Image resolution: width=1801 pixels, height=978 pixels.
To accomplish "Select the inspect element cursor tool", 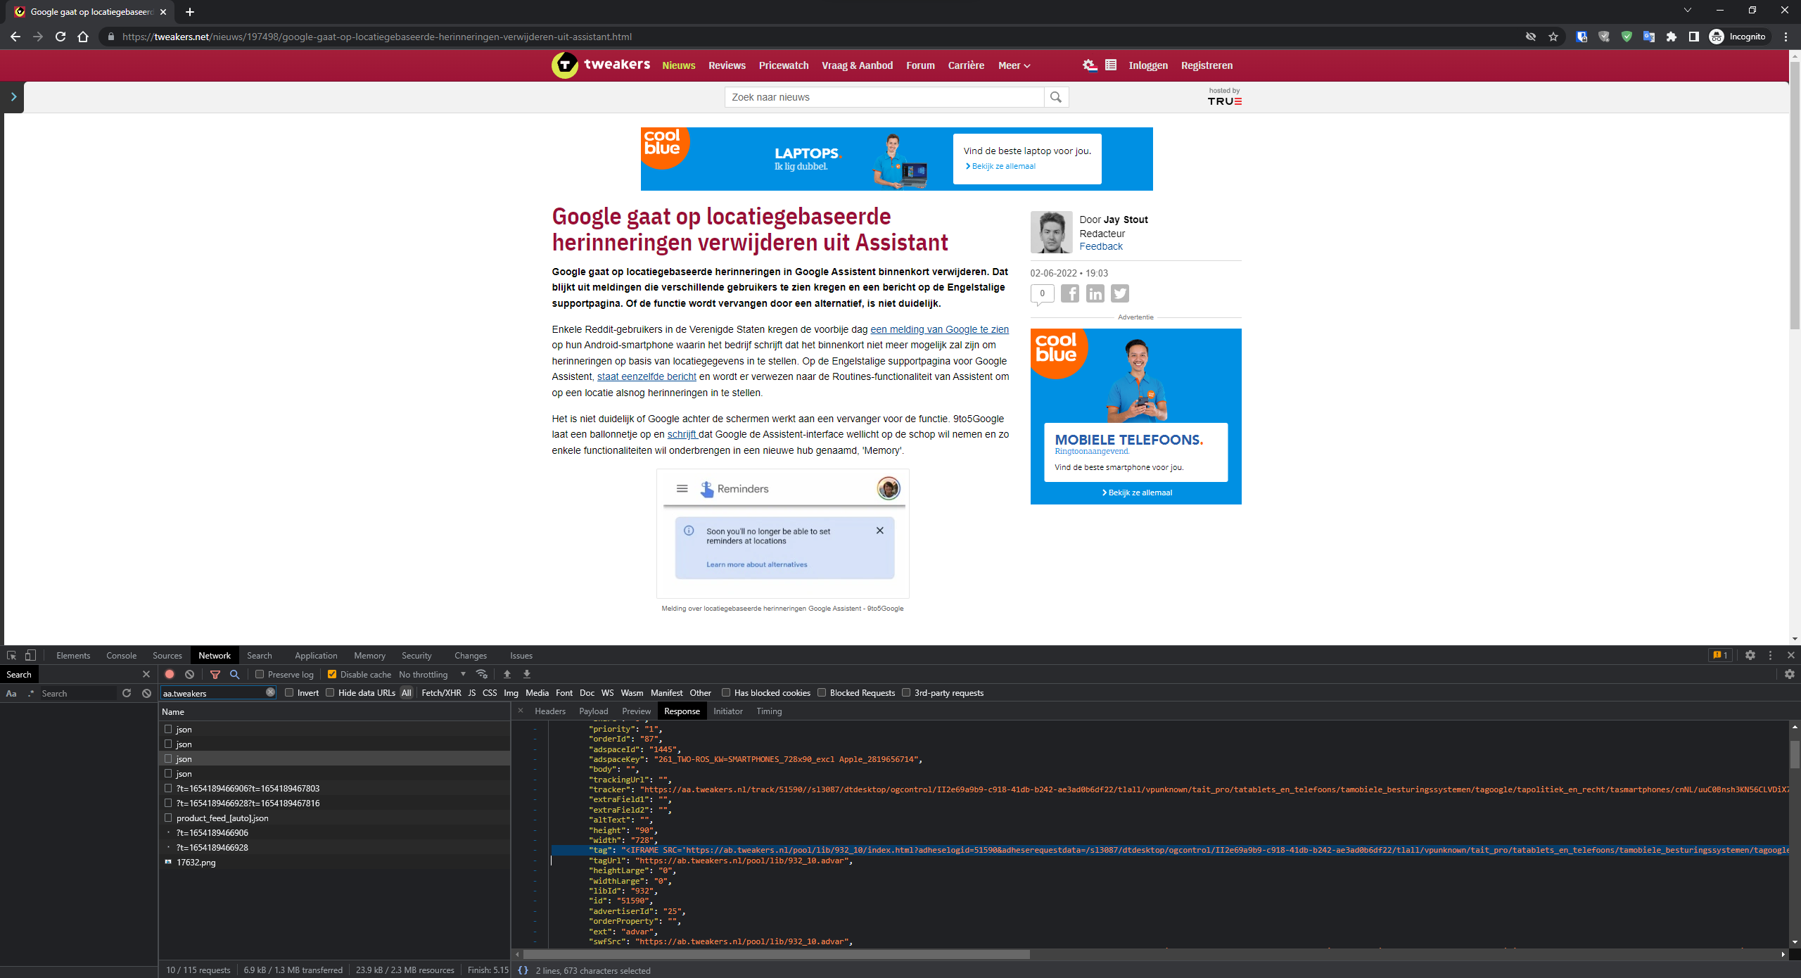I will tap(11, 655).
